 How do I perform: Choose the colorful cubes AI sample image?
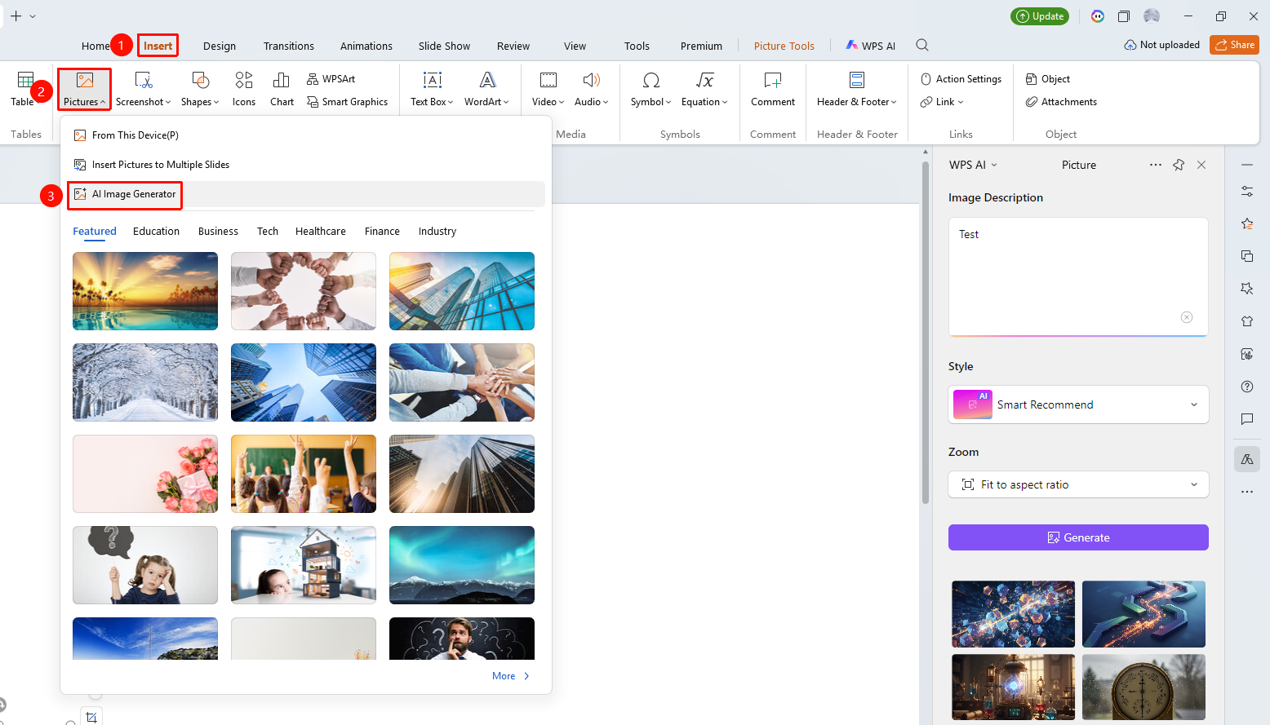[1013, 614]
